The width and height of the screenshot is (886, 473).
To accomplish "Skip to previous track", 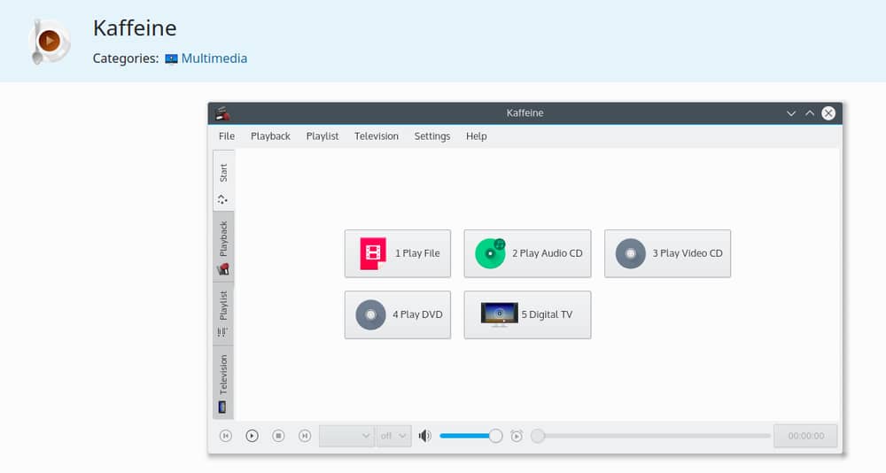I will [225, 436].
